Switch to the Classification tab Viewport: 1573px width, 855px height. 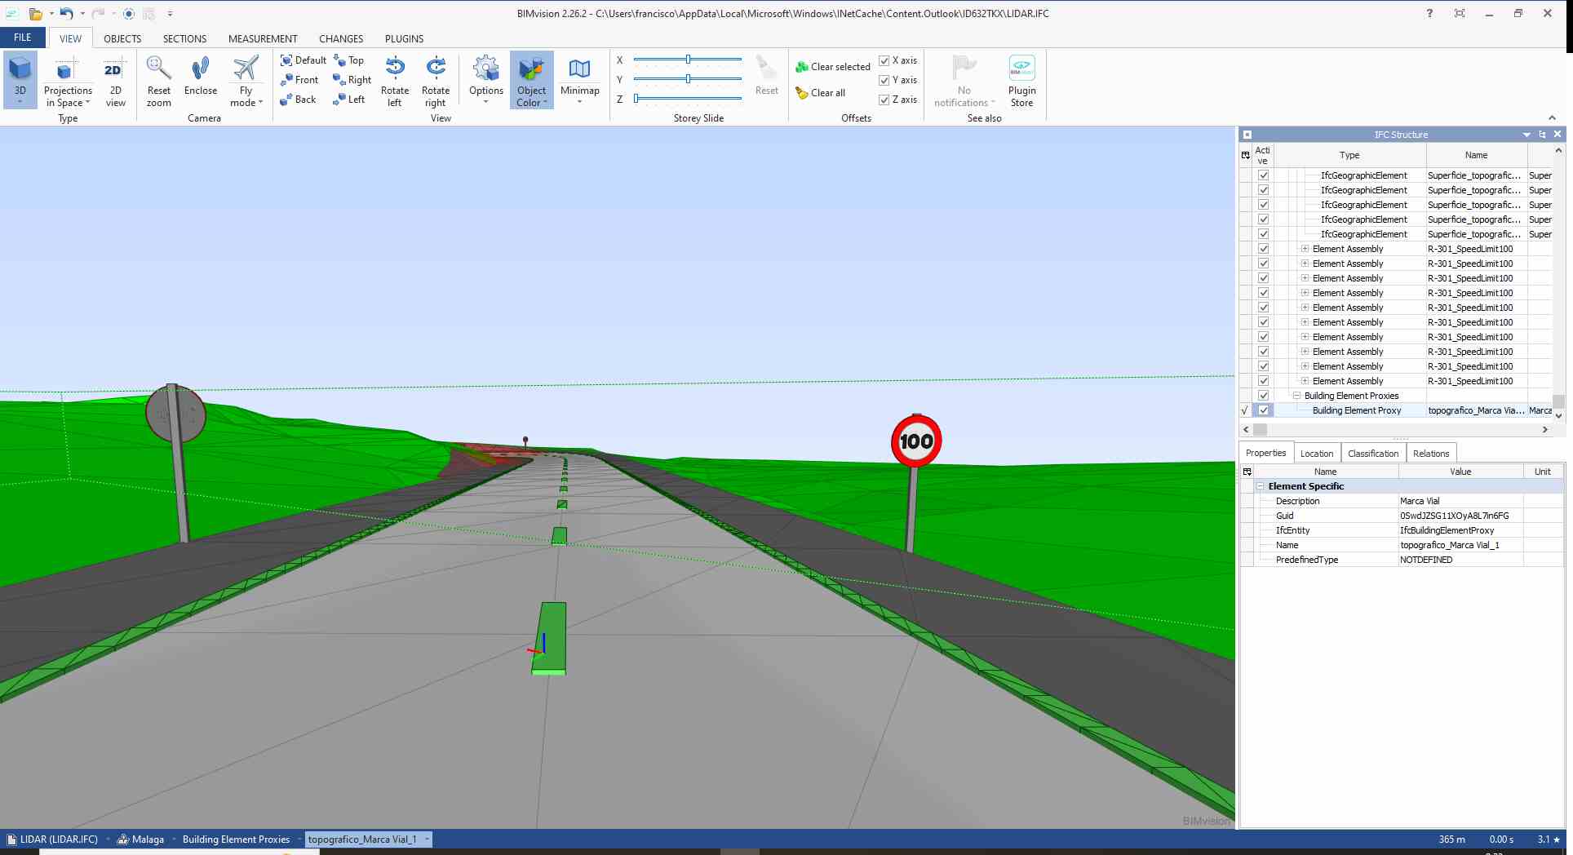[1373, 454]
